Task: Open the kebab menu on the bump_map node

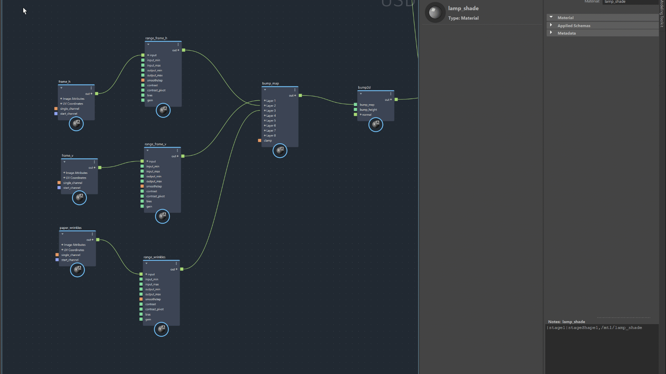Action: 294,90
